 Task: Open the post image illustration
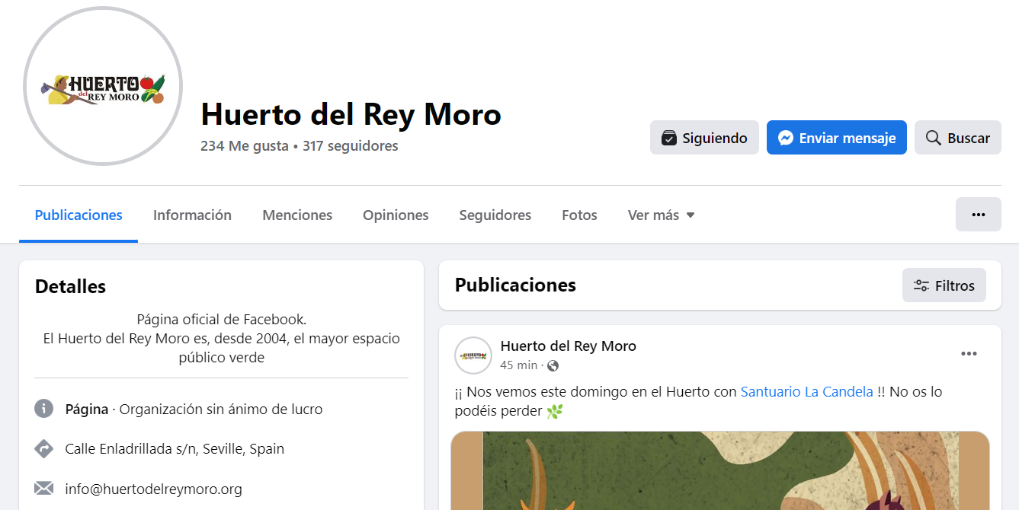click(720, 470)
